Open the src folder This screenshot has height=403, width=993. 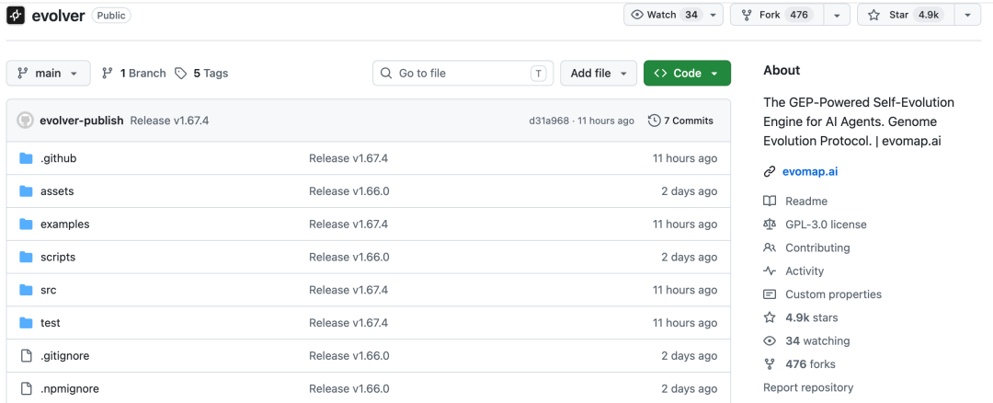48,290
